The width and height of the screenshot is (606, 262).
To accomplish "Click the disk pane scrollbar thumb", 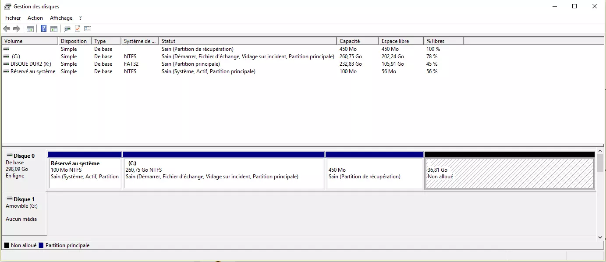I will coord(600,163).
